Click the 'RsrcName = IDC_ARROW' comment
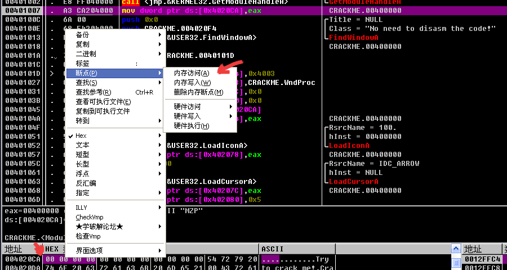The width and height of the screenshot is (507, 270). pos(374,164)
